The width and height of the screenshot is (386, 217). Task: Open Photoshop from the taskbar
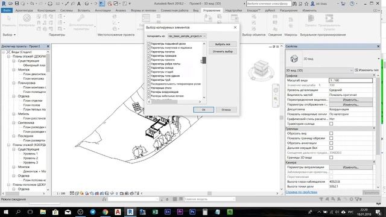[192, 212]
